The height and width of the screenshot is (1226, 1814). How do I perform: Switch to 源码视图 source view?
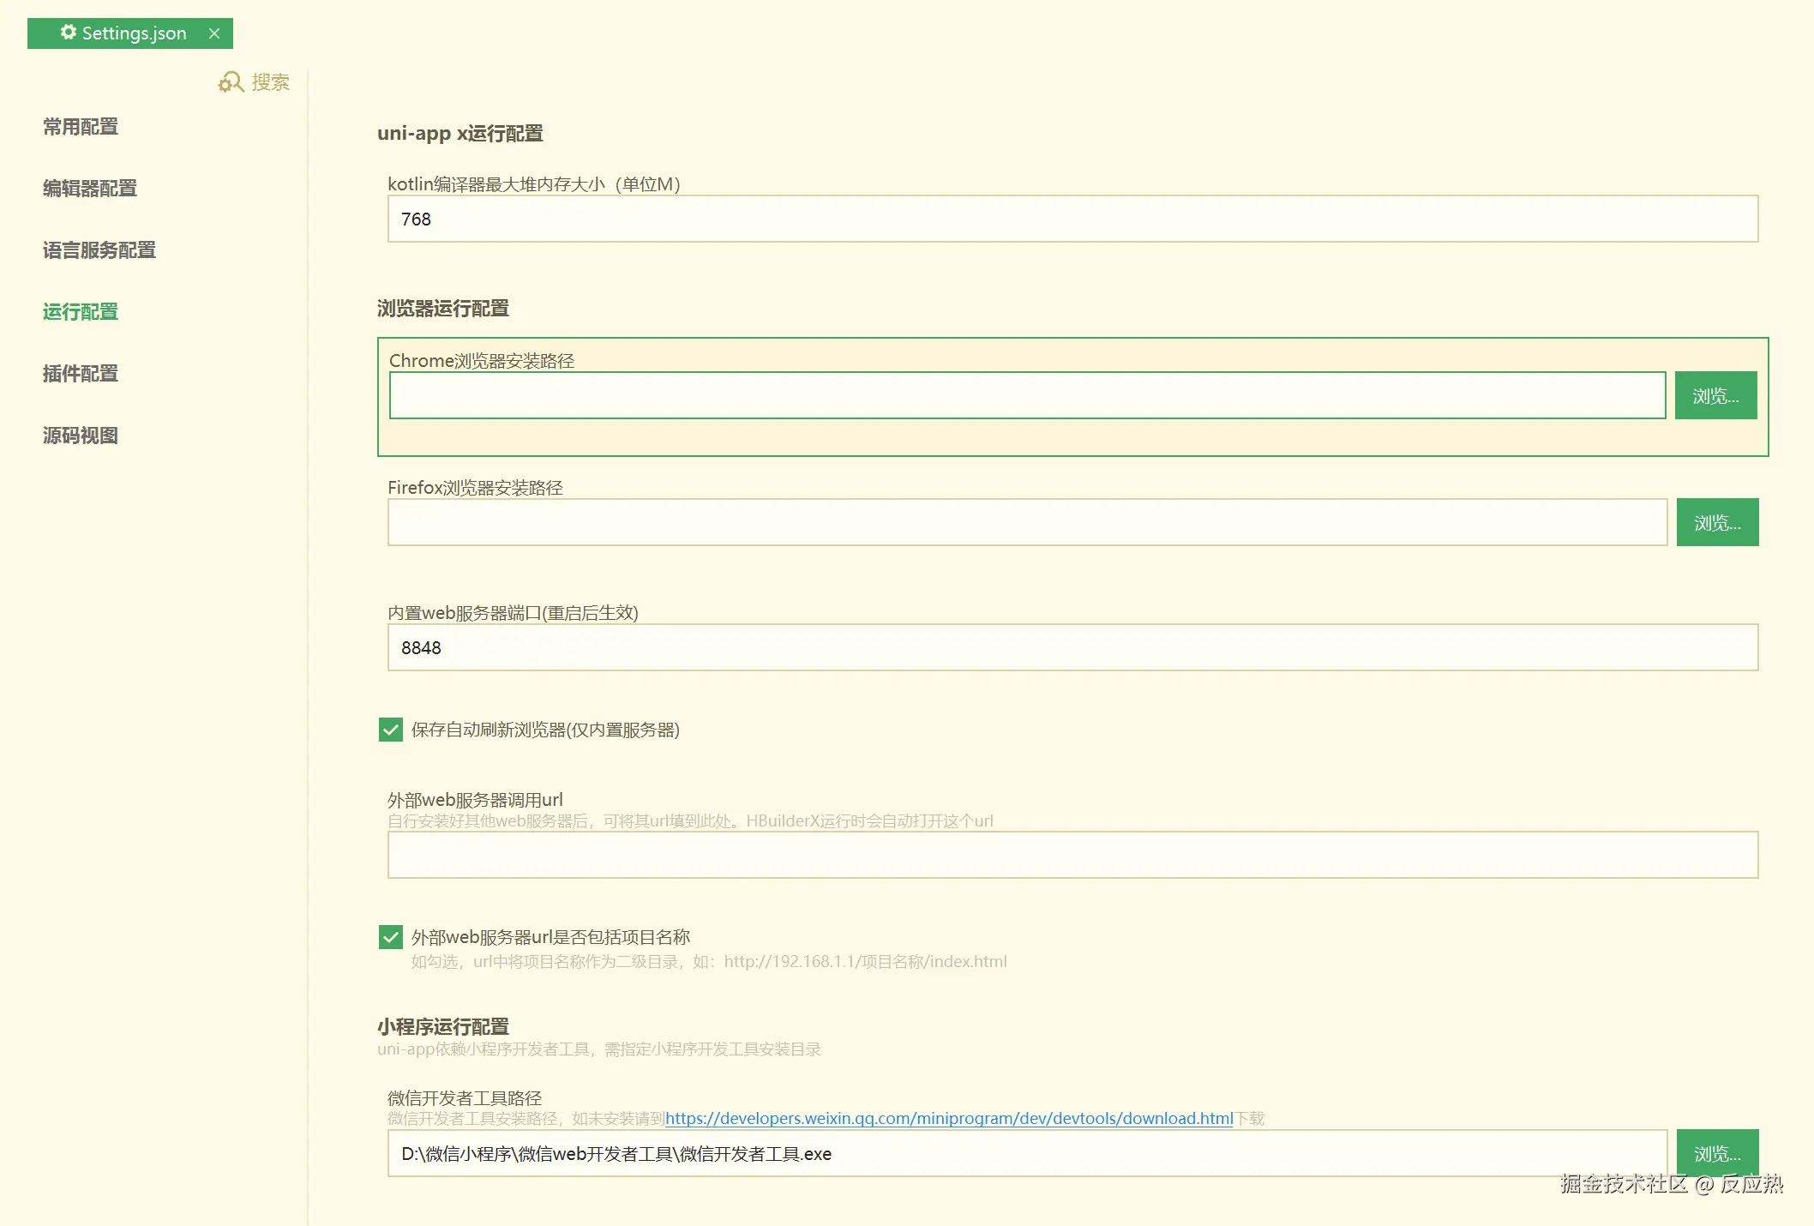[x=81, y=436]
